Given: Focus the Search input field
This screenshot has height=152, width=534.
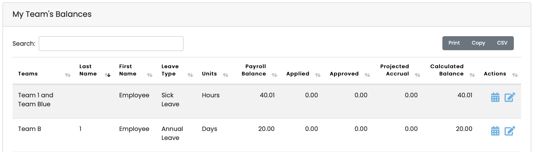Looking at the screenshot, I should 111,43.
